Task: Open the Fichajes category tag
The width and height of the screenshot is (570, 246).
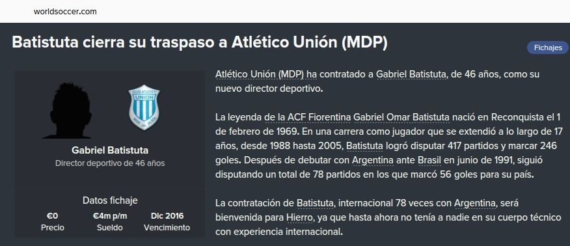Action: (548, 48)
